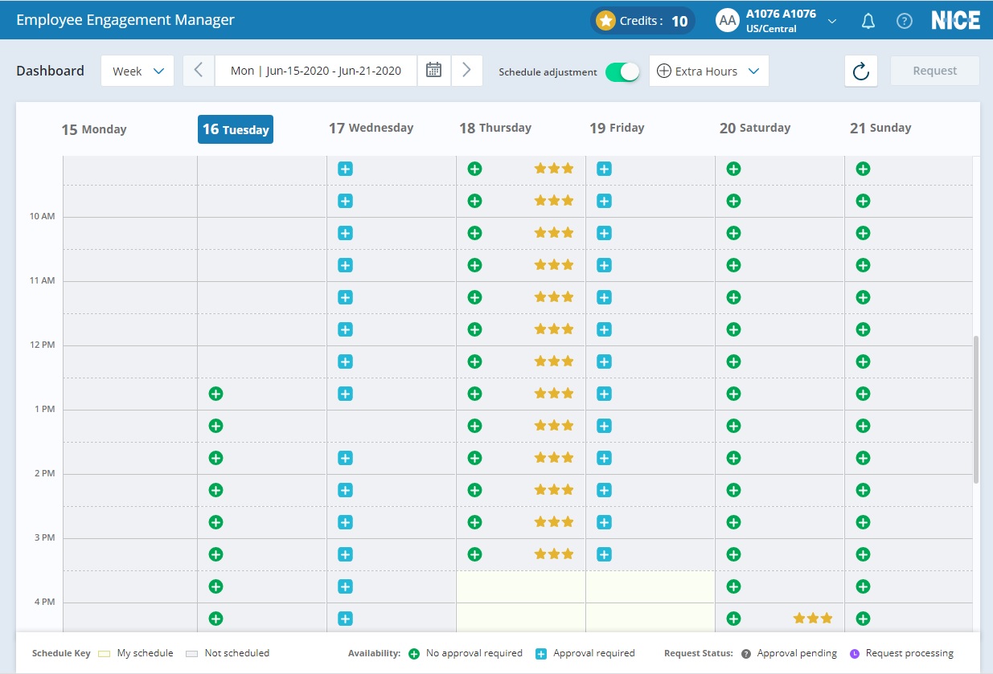Expand the A1076 user account menu
Viewport: 993px width, 674px height.
(832, 21)
